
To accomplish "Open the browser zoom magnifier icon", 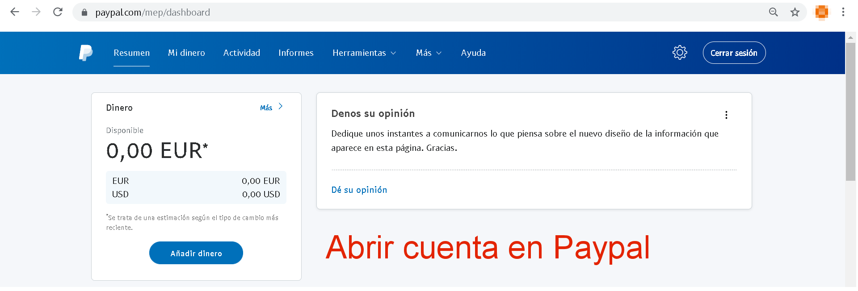I will tap(774, 12).
